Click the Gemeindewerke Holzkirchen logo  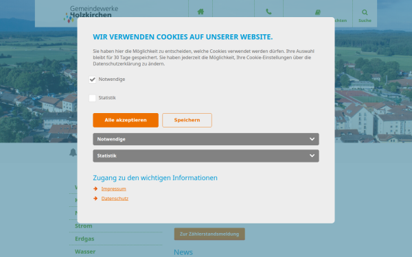coord(91,14)
